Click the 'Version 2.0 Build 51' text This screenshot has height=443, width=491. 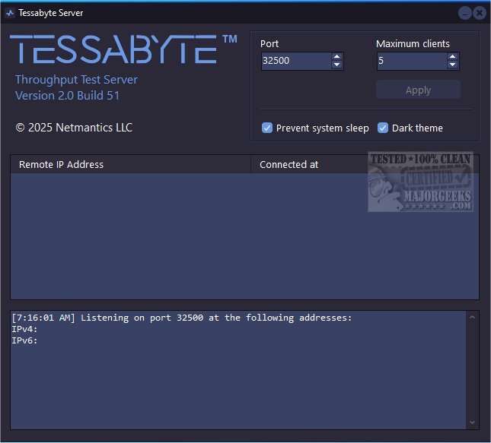[67, 96]
